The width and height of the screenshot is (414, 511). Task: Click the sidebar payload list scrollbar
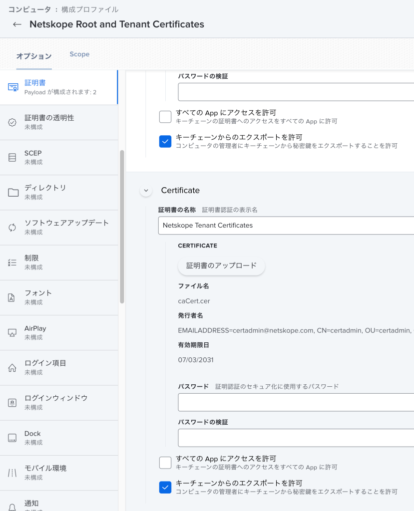[122, 227]
